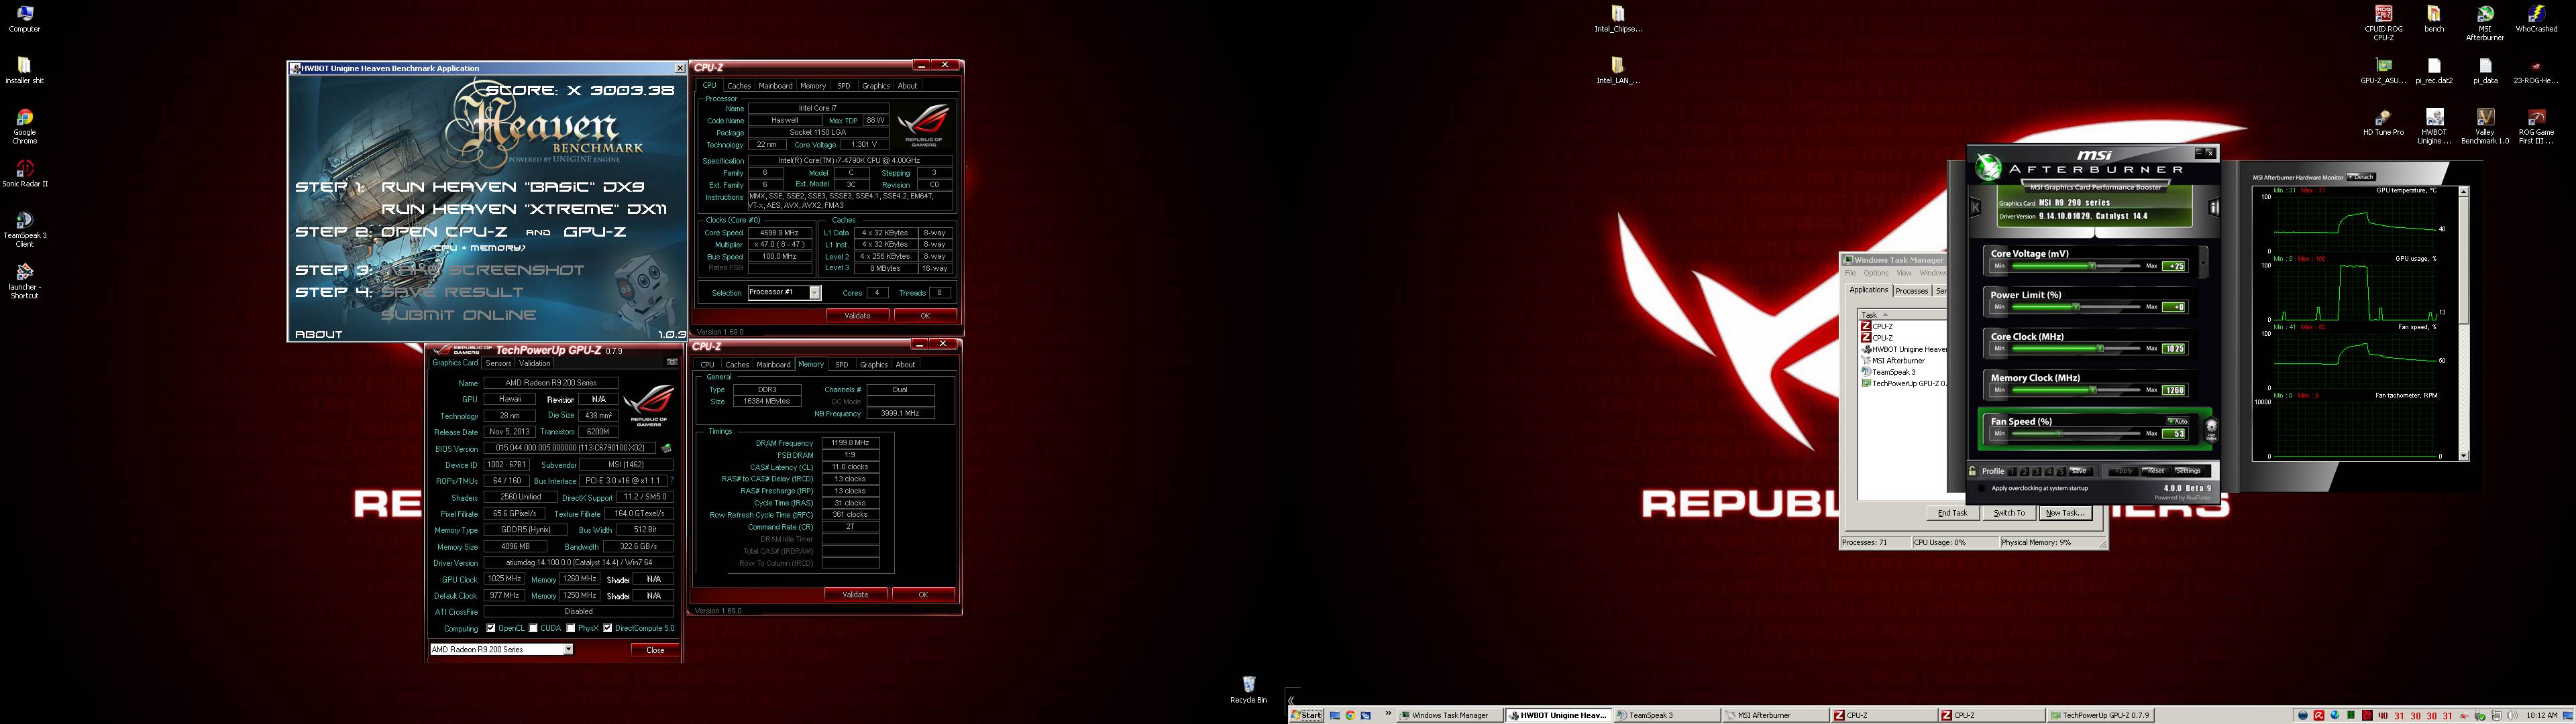This screenshot has height=724, width=2576.
Task: Open Sensors tab in GPU-Z
Action: point(498,363)
